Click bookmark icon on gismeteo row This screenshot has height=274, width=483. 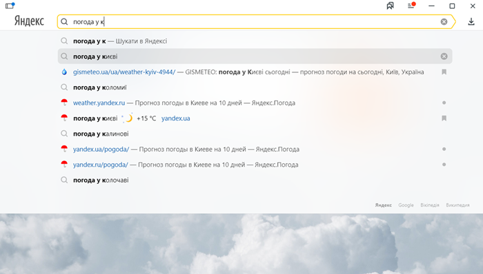point(444,72)
